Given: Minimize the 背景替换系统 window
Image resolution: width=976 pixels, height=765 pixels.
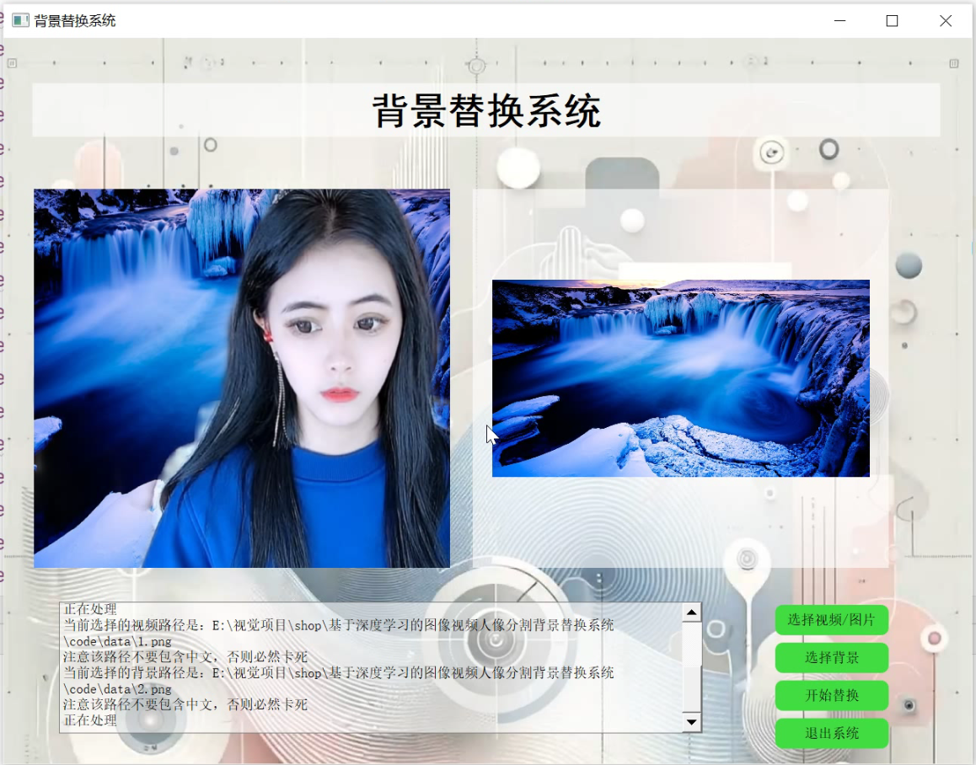Looking at the screenshot, I should [x=839, y=20].
